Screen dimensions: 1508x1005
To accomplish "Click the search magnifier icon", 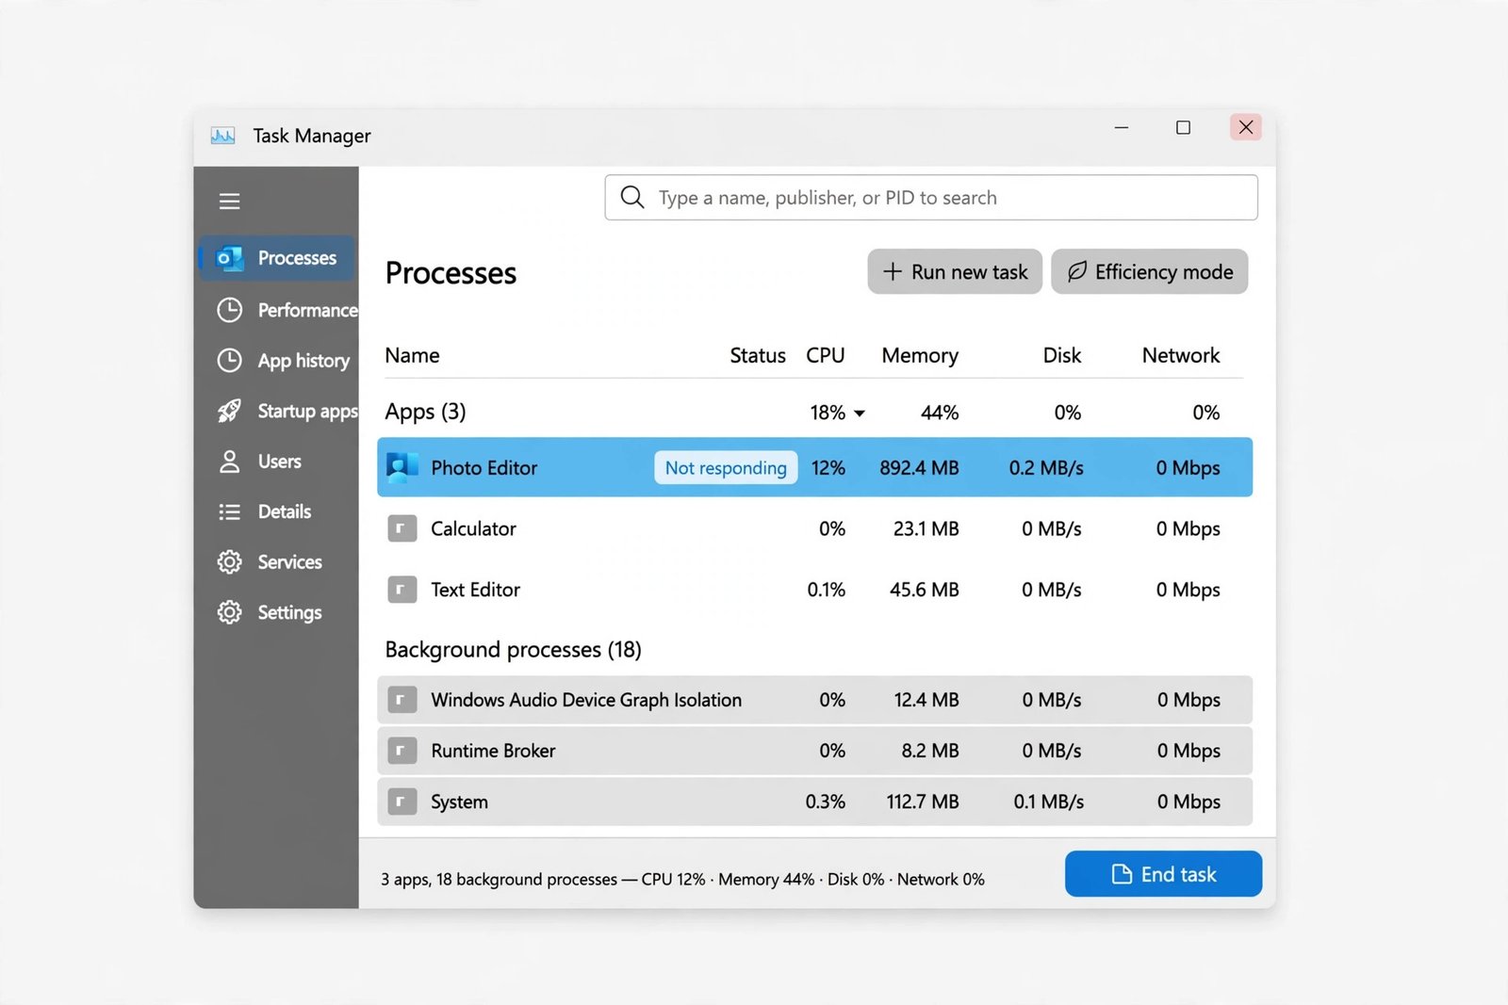I will (632, 197).
